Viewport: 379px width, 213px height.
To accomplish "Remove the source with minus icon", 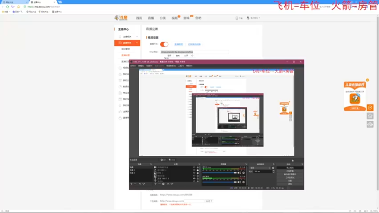I will point(159,184).
